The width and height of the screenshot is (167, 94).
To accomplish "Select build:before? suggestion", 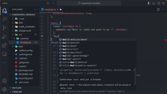I will pyautogui.click(x=97, y=43).
